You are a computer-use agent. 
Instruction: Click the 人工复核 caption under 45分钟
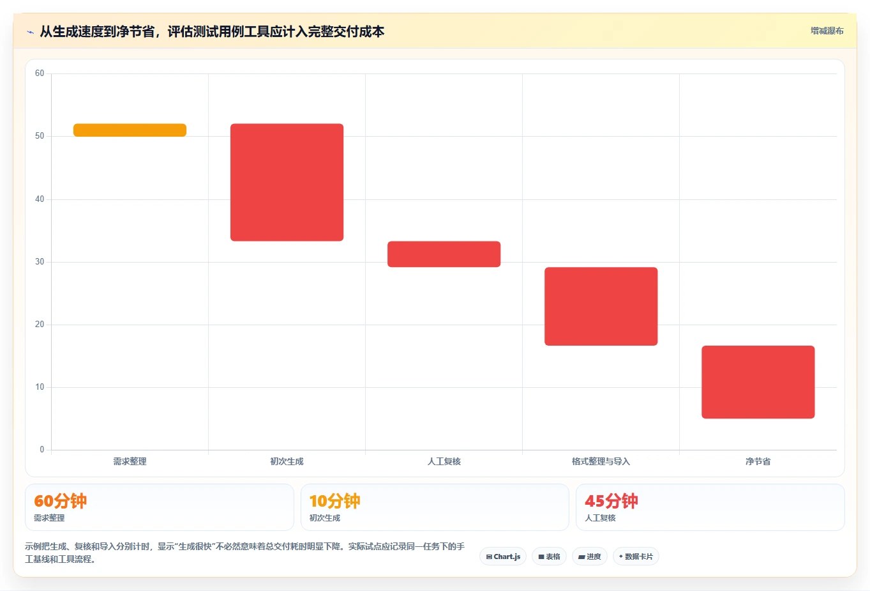[601, 518]
